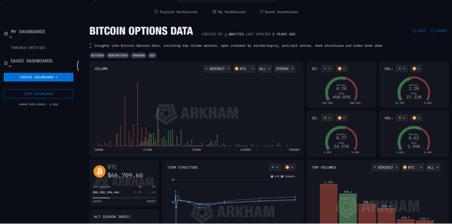Click the avatar icon beside @MATTEO
The image size is (452, 224).
(x=226, y=34)
